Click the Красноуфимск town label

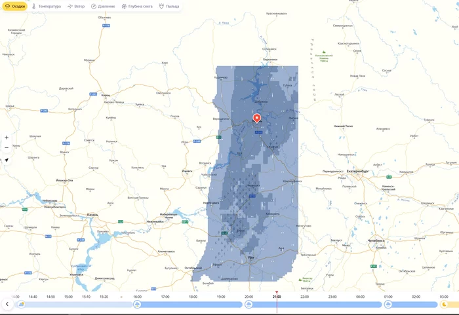(x=292, y=181)
